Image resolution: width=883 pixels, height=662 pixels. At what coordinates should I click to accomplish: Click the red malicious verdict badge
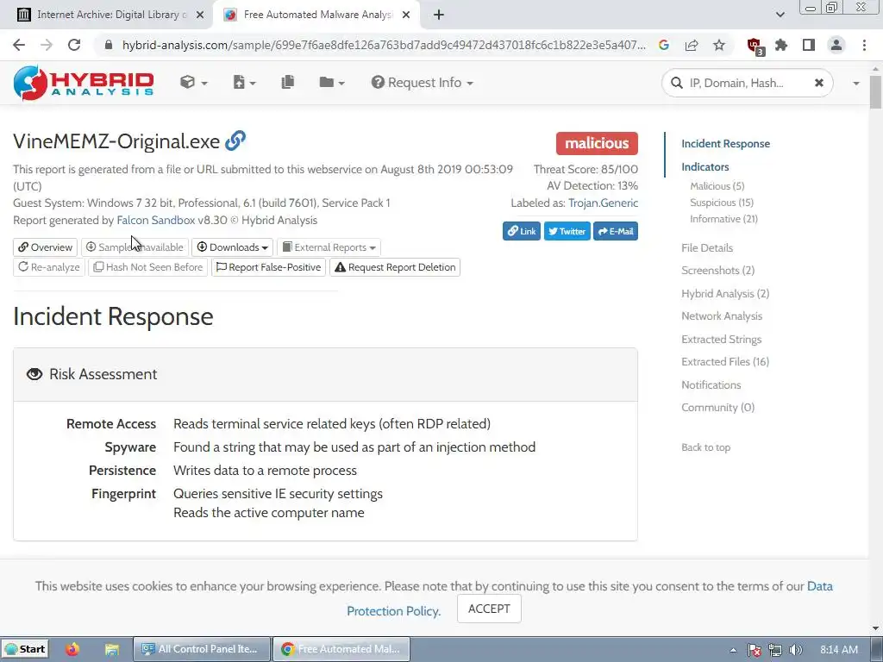[x=597, y=143]
